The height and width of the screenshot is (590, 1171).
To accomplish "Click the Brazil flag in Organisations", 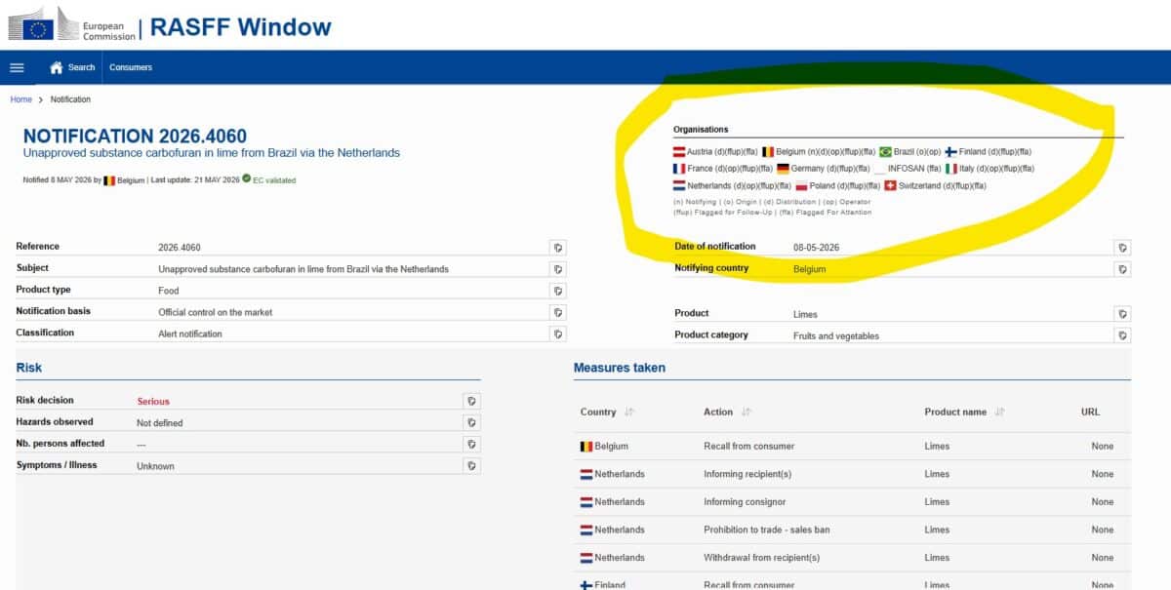I will 885,152.
